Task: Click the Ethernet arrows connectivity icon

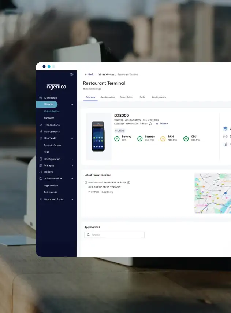Action: pos(225,137)
